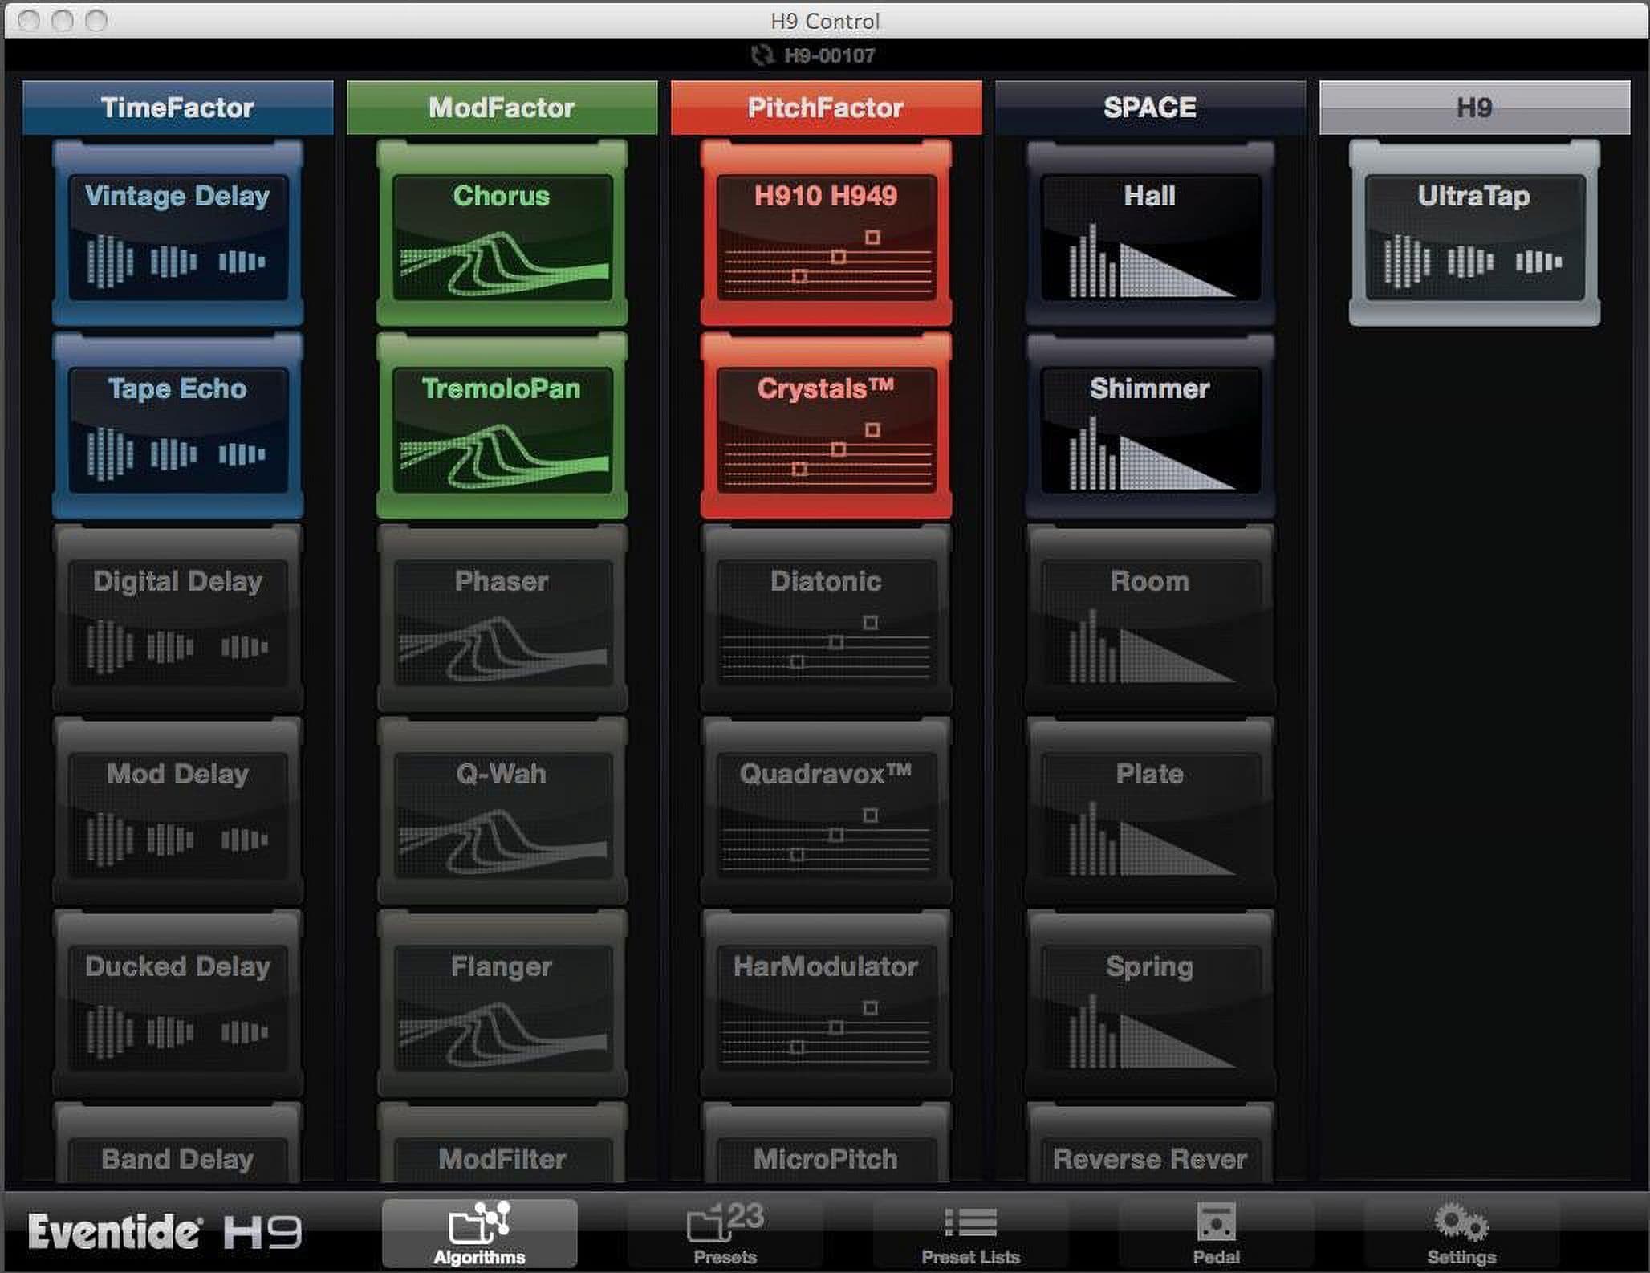Select the Reverse Reverb algorithm tile

[1150, 1143]
